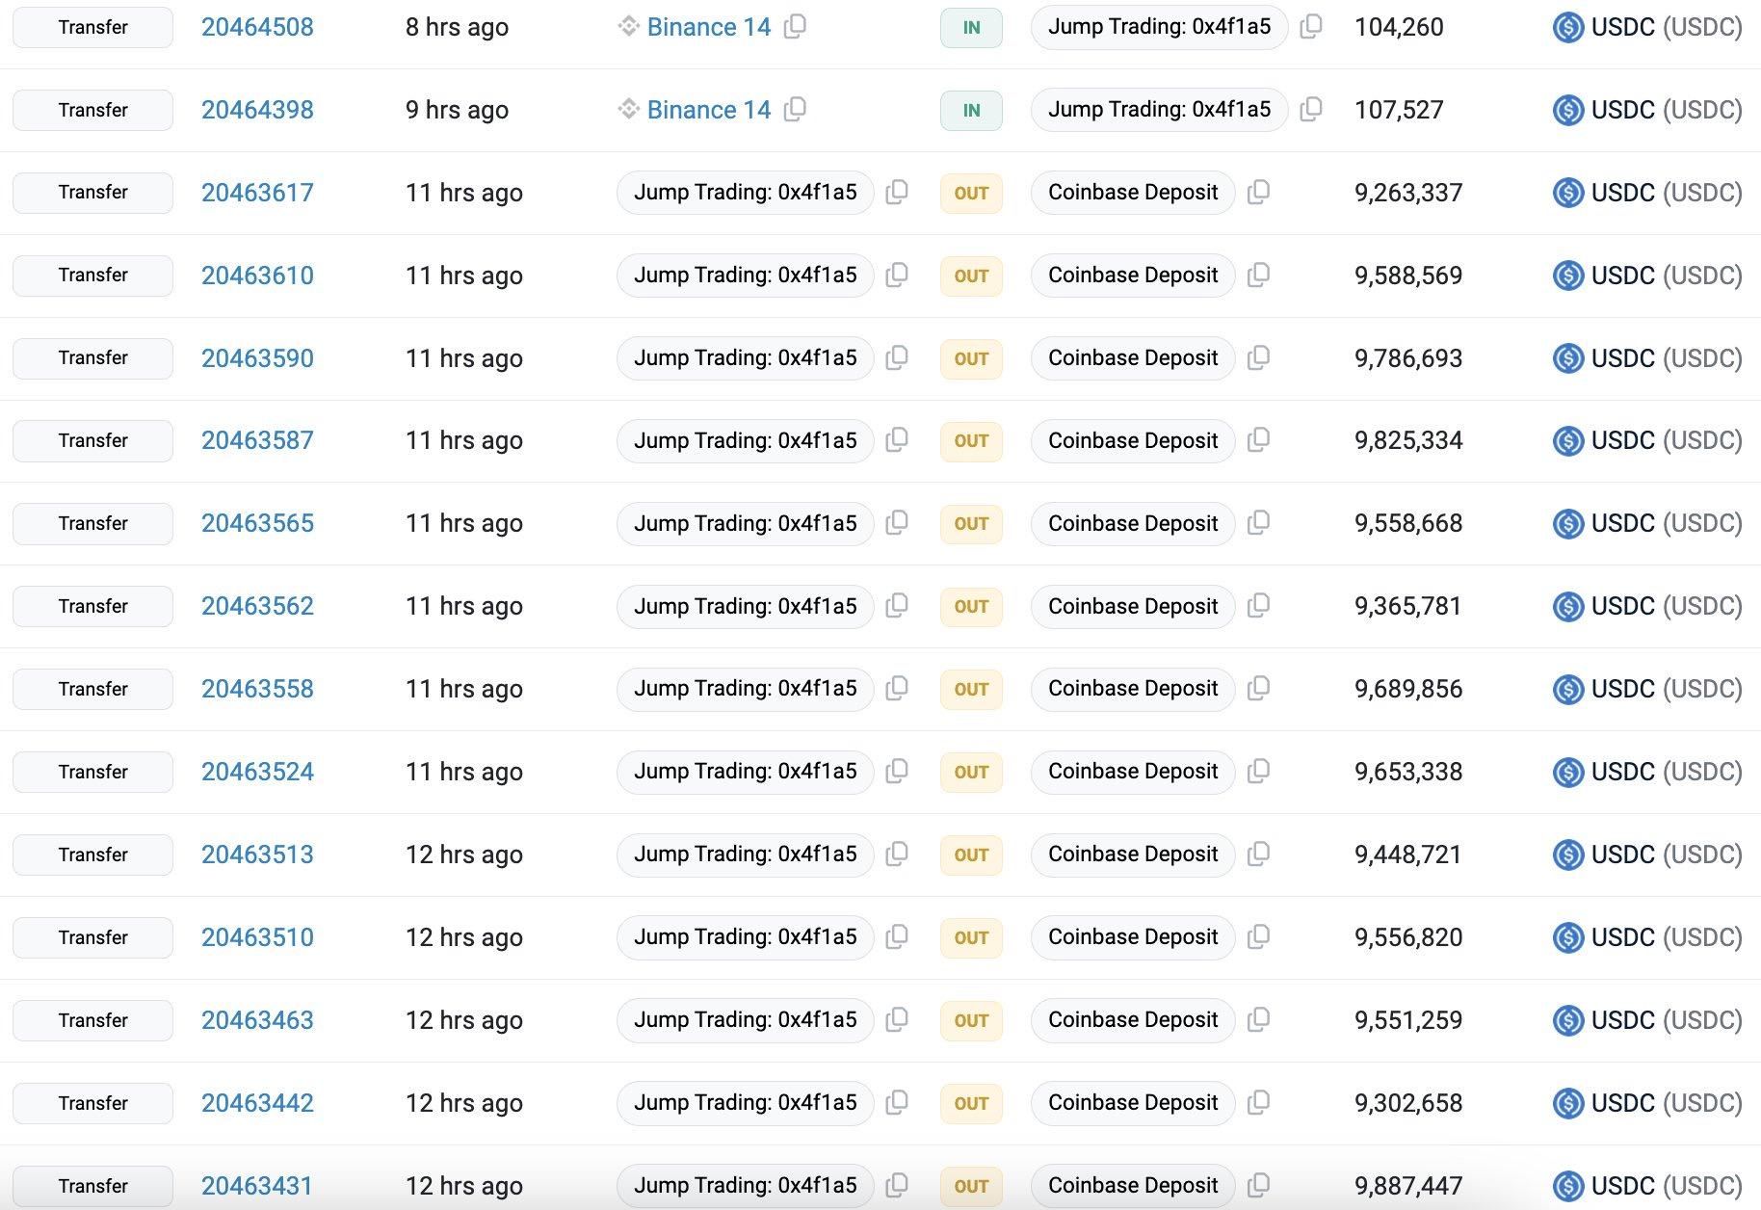1761x1210 pixels.
Task: Copy Coinbase Deposit address for 9,263,337 transfer
Action: (1258, 193)
